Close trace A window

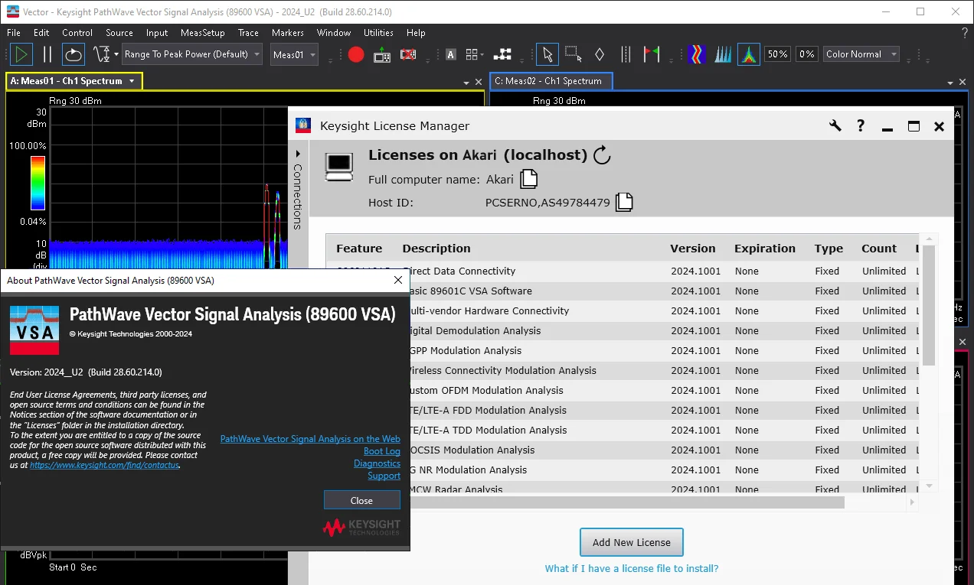[x=479, y=83]
